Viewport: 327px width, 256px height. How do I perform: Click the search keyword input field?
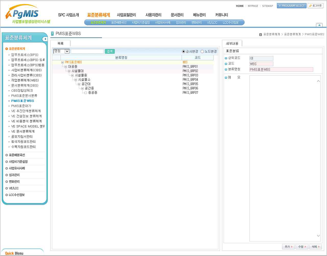pyautogui.click(x=87, y=51)
